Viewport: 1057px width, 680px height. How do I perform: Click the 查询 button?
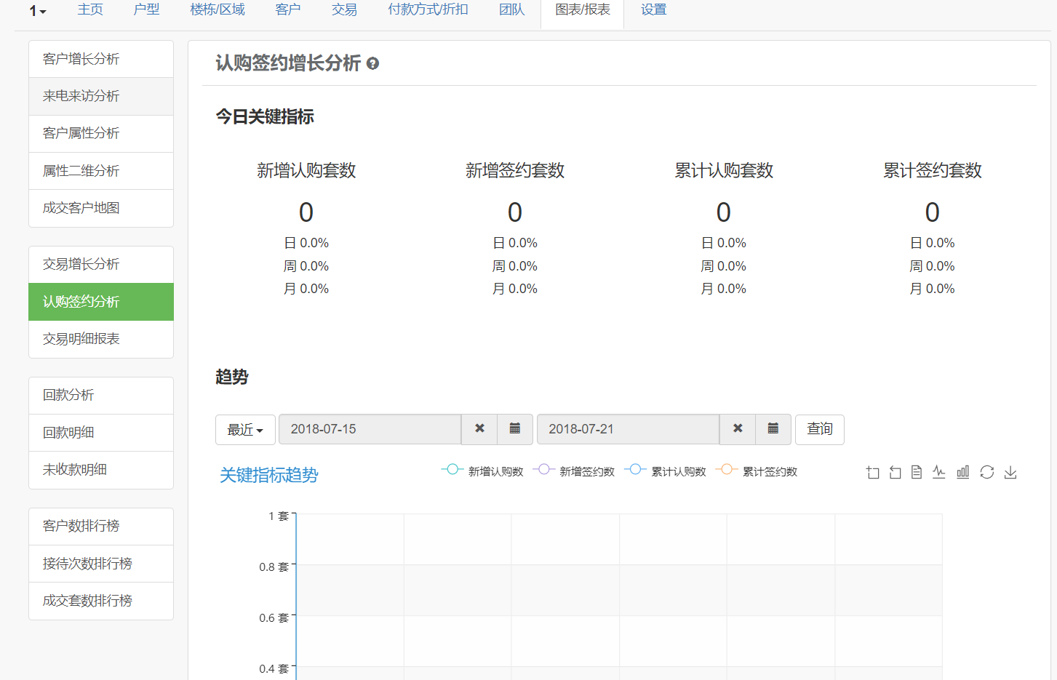click(x=819, y=429)
